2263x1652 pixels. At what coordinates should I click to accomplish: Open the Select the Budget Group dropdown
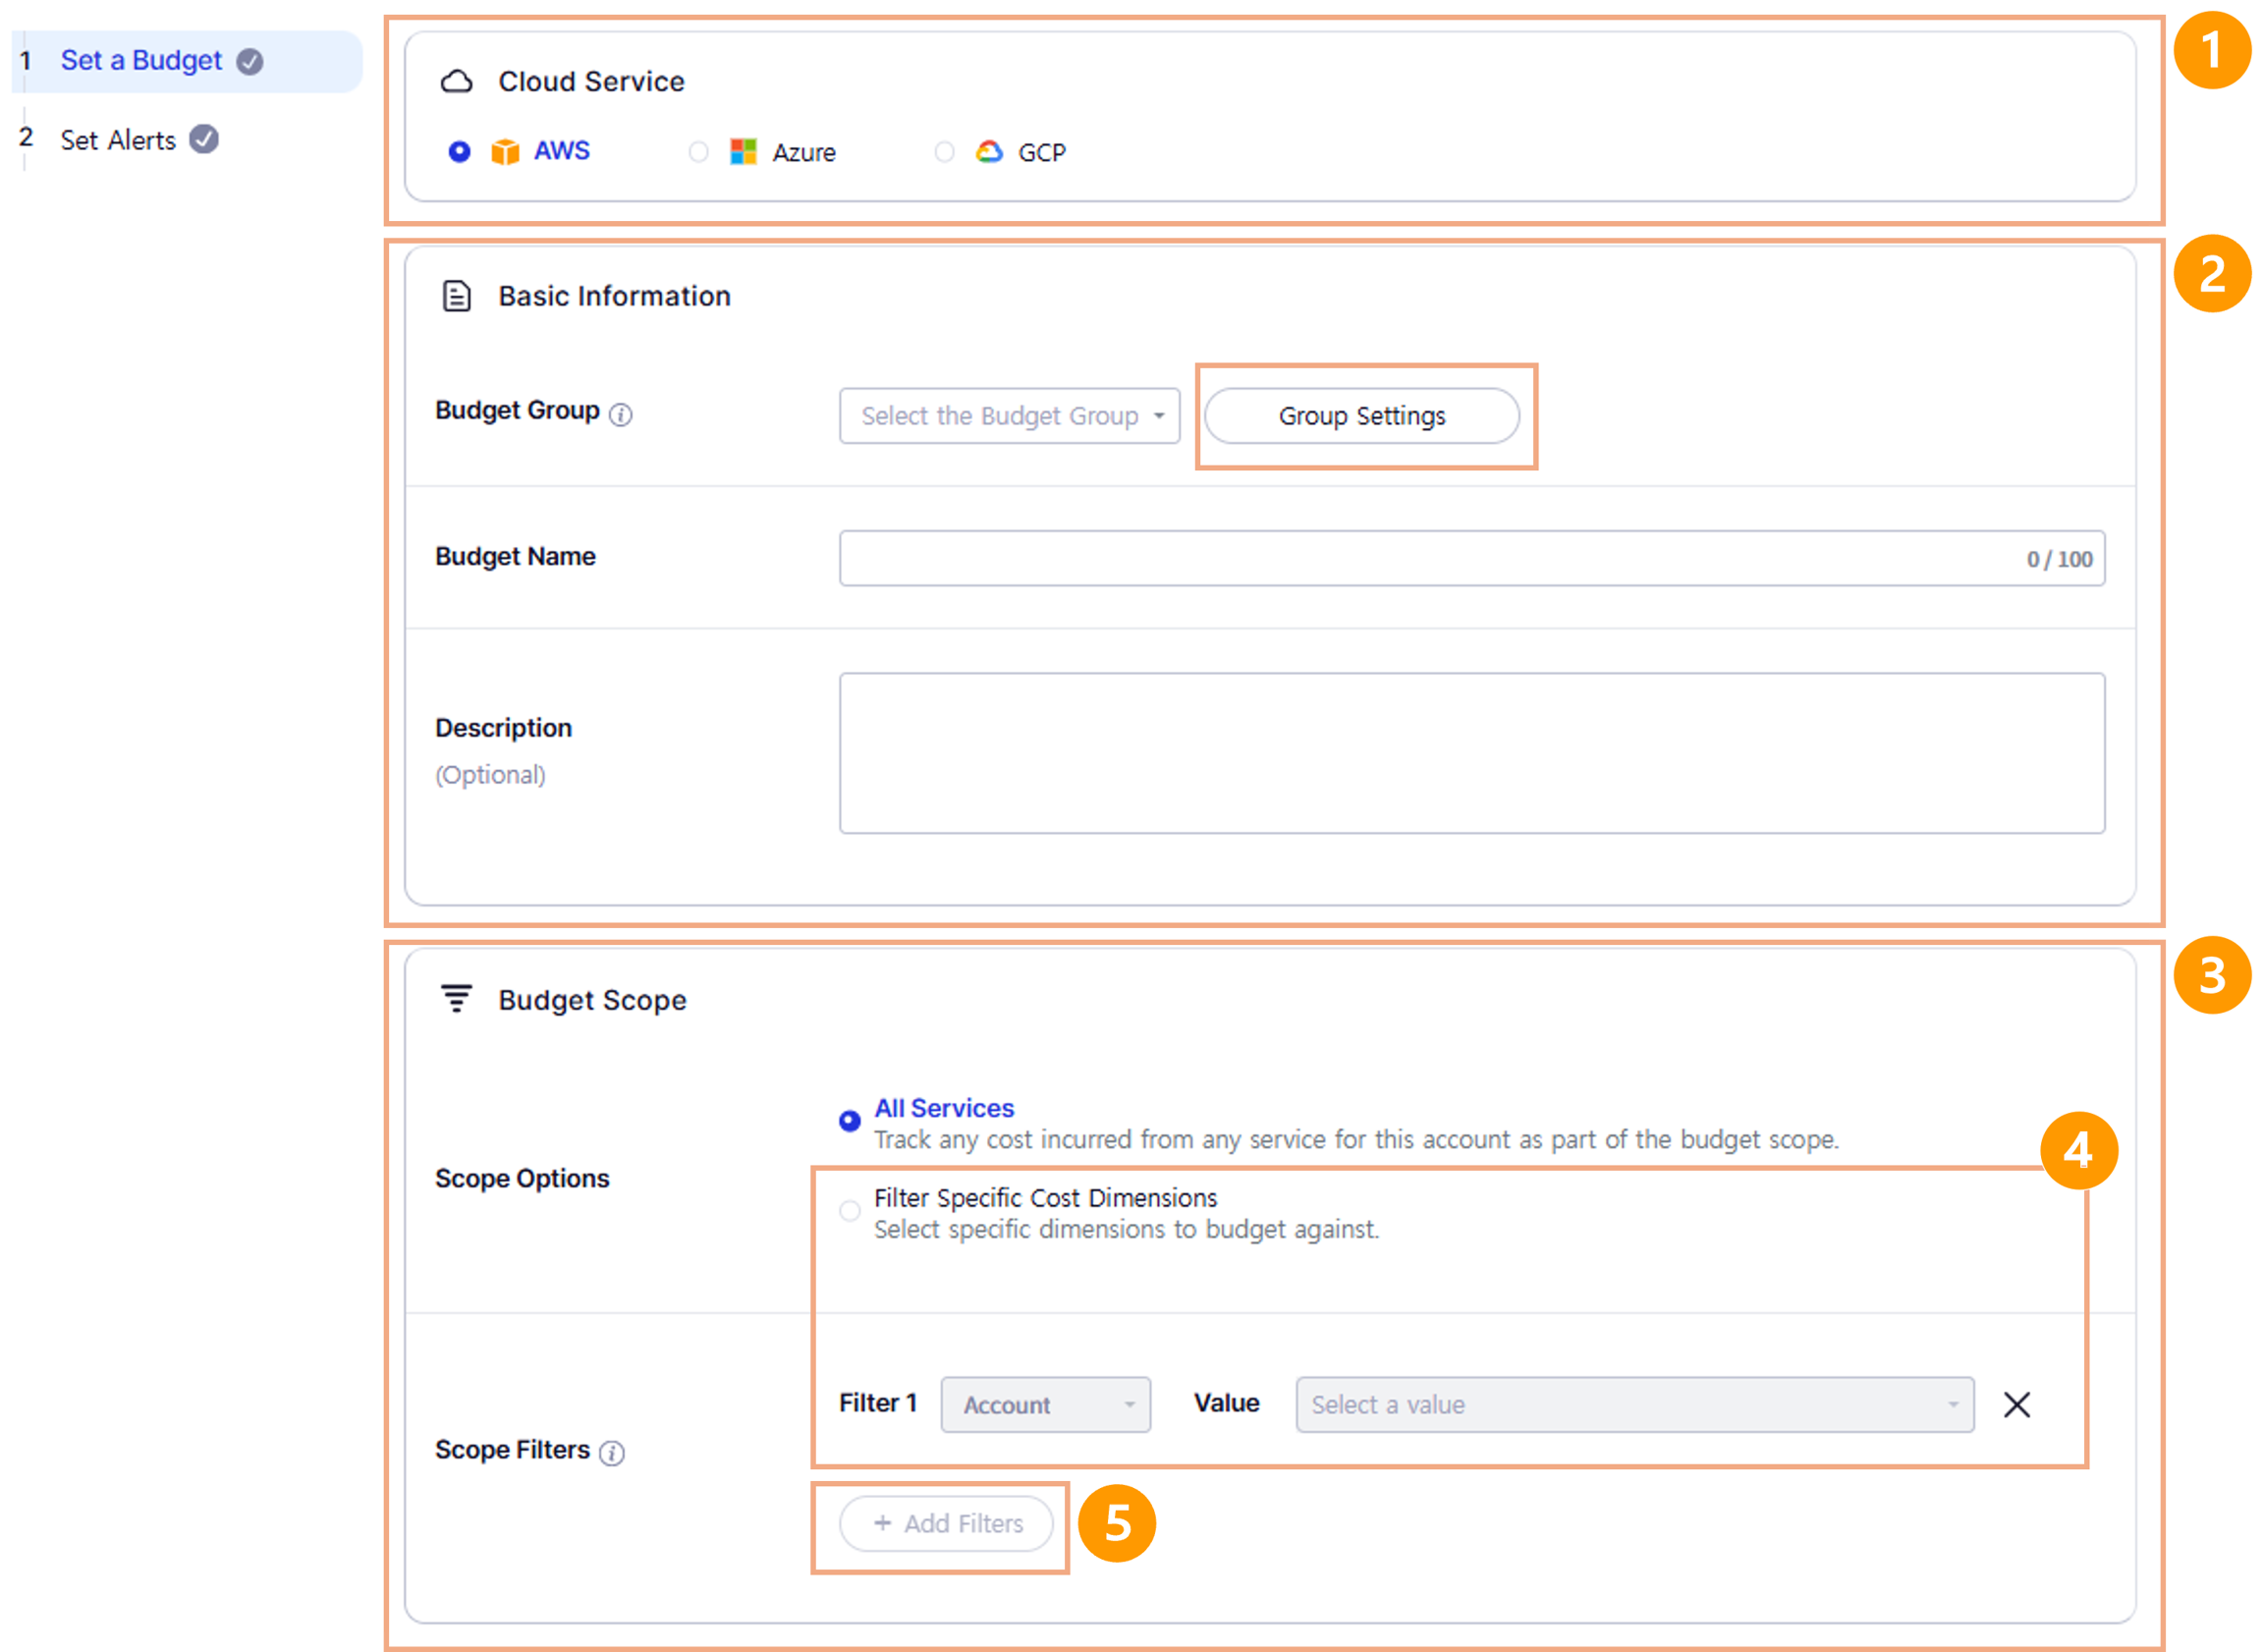pyautogui.click(x=1009, y=416)
